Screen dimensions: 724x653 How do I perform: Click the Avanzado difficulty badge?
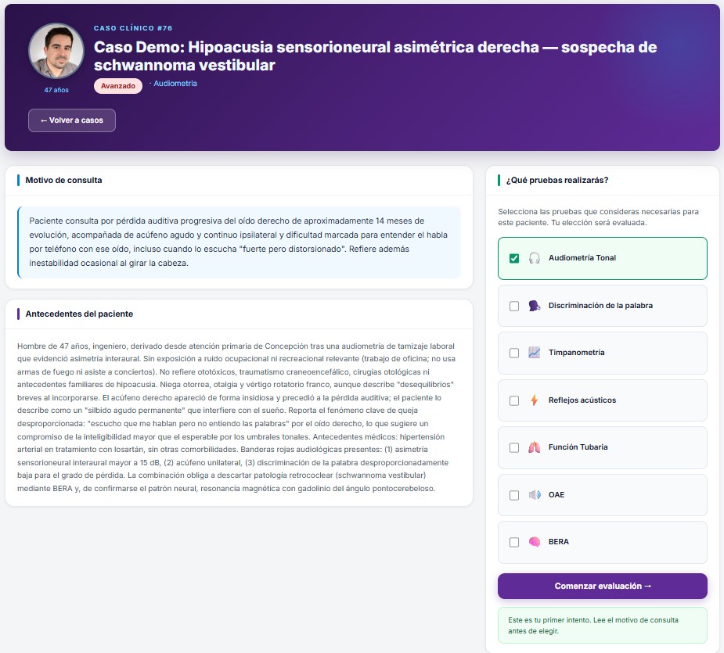[117, 86]
